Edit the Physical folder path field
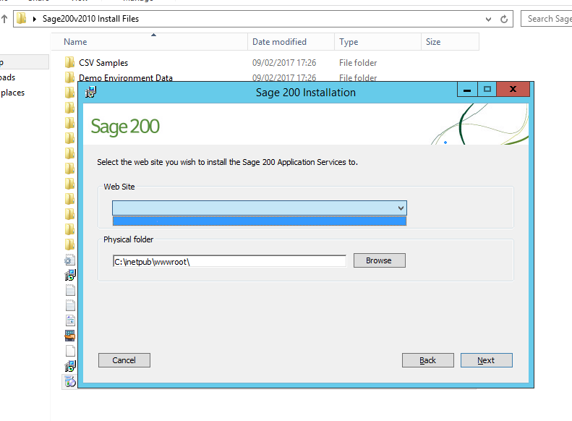The width and height of the screenshot is (572, 421). (x=229, y=261)
